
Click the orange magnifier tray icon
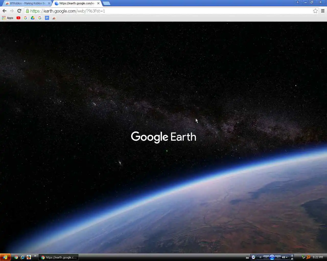pos(308,257)
